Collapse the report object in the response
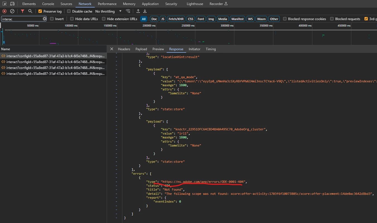This screenshot has width=377, height=223. pos(116,198)
